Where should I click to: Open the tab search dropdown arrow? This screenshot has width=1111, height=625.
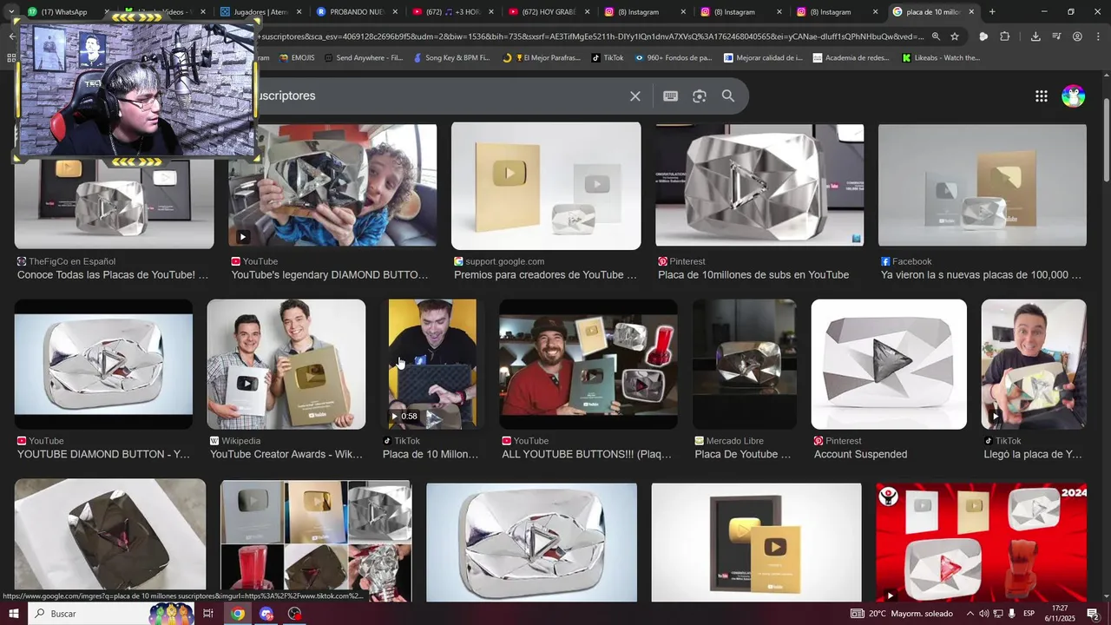point(11,12)
